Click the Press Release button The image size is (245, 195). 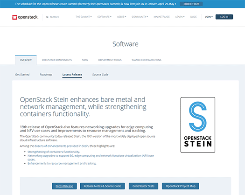point(64,186)
